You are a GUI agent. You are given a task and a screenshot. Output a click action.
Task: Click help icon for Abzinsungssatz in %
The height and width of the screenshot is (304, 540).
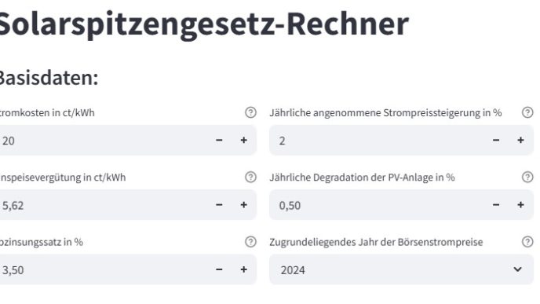[x=250, y=242]
